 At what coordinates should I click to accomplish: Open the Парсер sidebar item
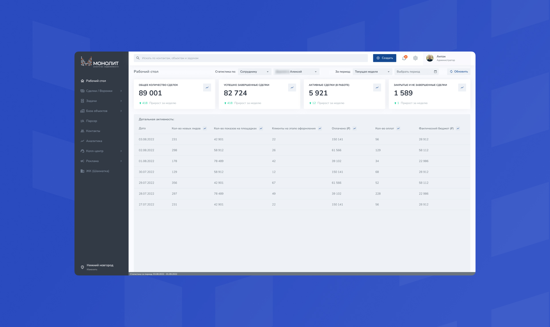click(x=91, y=121)
